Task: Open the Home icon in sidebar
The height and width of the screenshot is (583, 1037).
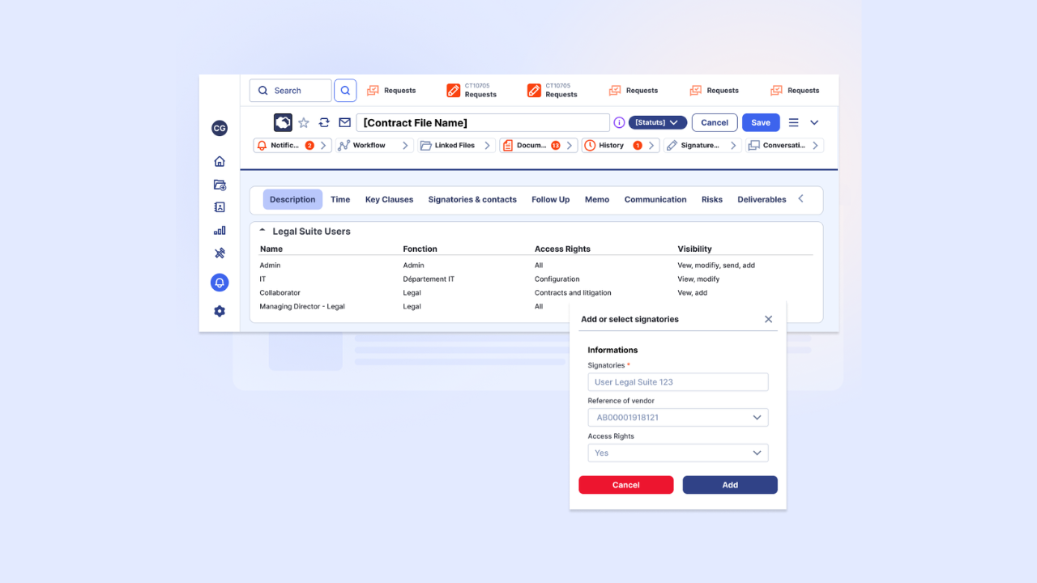Action: click(x=219, y=161)
